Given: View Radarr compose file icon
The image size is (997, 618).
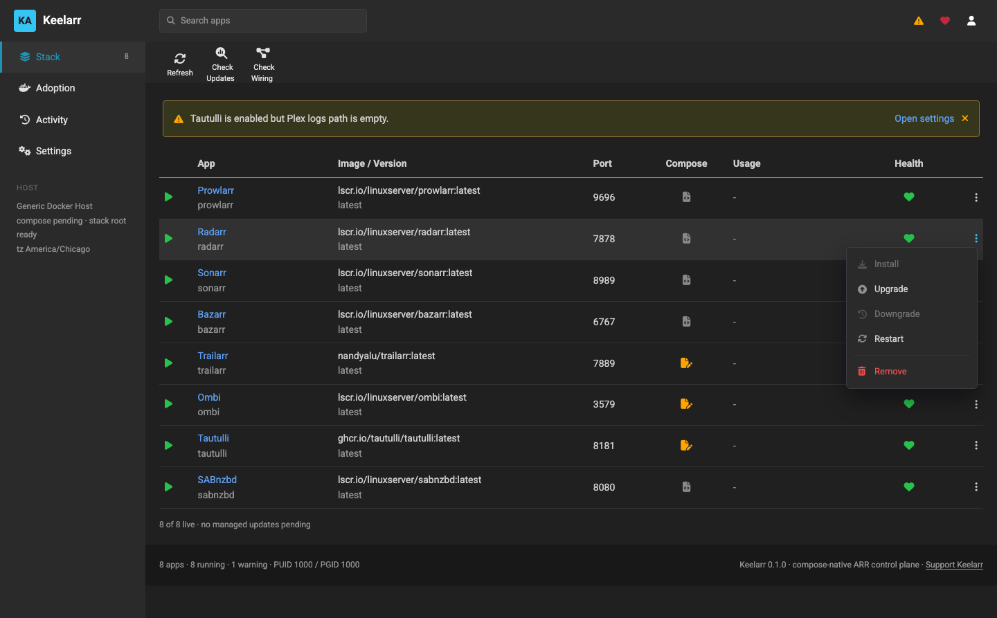Looking at the screenshot, I should click(686, 239).
